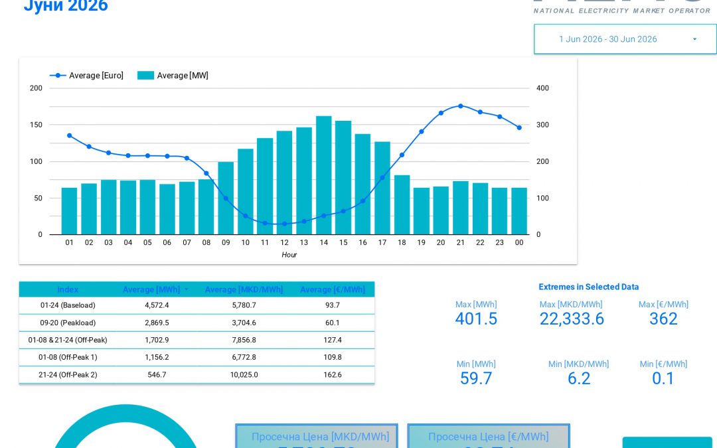The width and height of the screenshot is (717, 448).
Task: Toggle the Average [Euro] legend line marker
Action: 58,76
